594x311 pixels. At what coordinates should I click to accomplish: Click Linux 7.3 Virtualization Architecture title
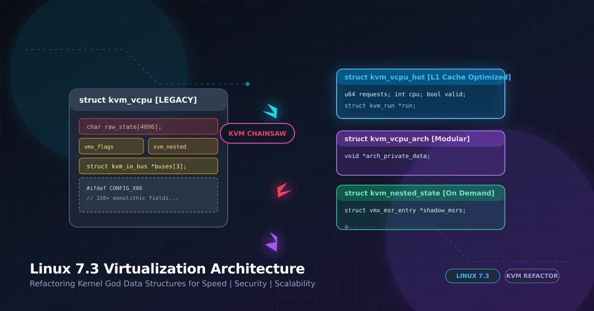tap(167, 269)
